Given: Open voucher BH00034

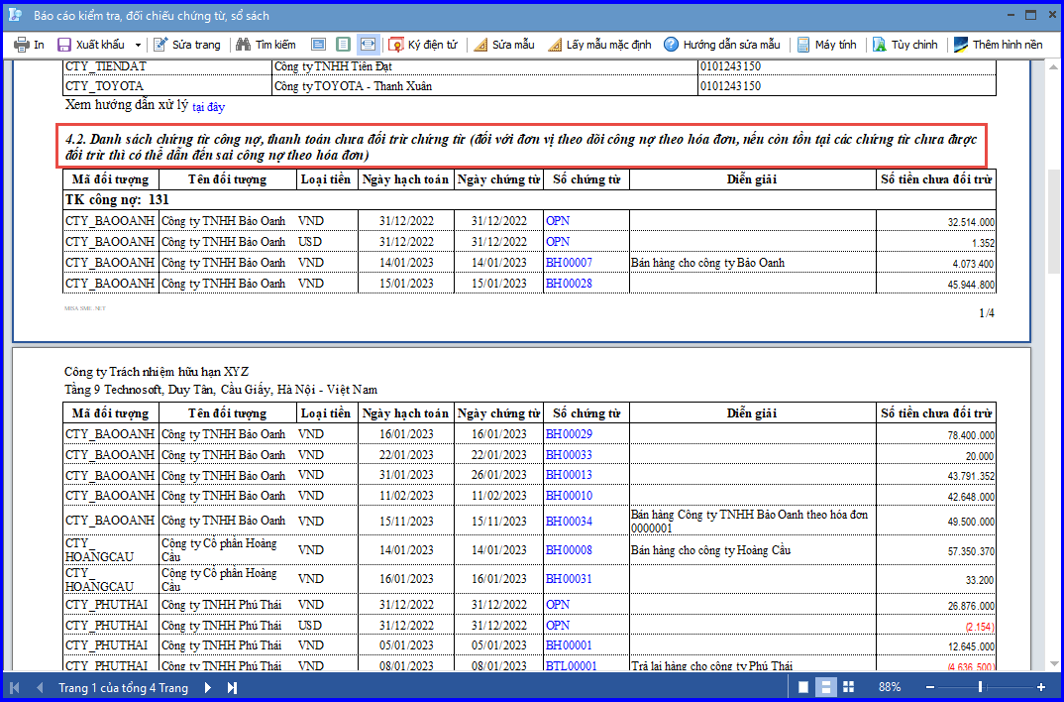Looking at the screenshot, I should (x=569, y=522).
